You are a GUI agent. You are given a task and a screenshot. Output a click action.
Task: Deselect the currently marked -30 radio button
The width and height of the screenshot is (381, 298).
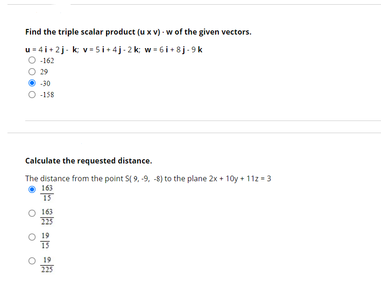coord(32,83)
